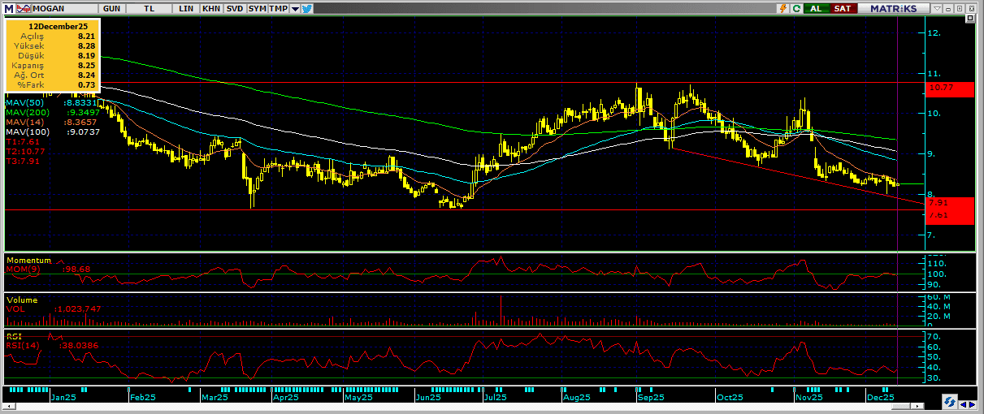Open the SYM menu
Viewport: 984px width, 414px height.
coord(257,8)
